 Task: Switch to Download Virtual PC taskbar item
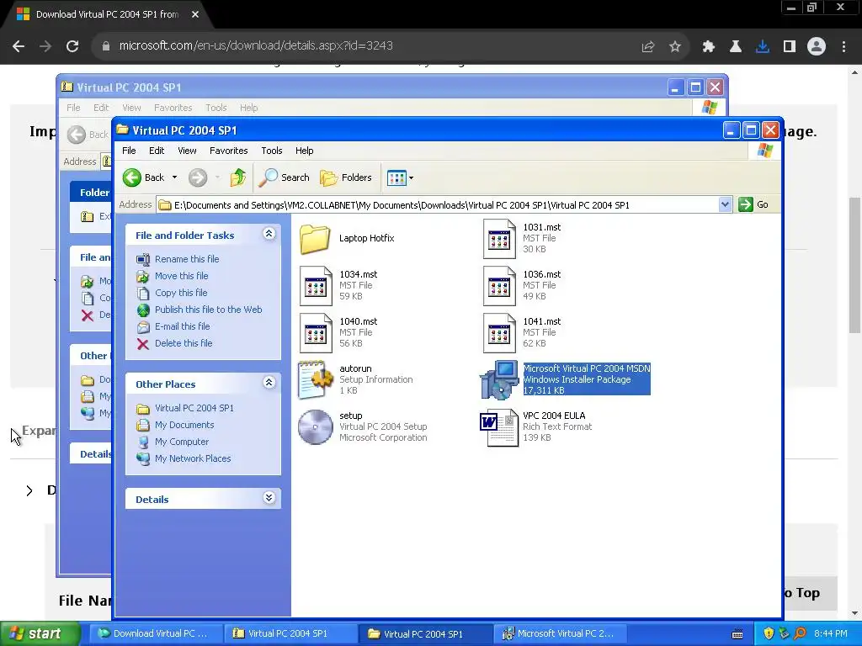coord(156,633)
